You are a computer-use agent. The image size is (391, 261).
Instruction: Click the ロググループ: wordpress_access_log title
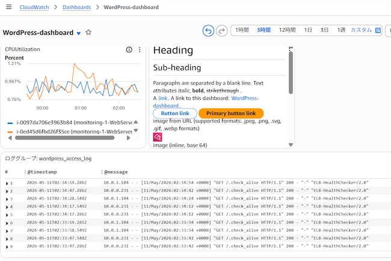pyautogui.click(x=48, y=159)
